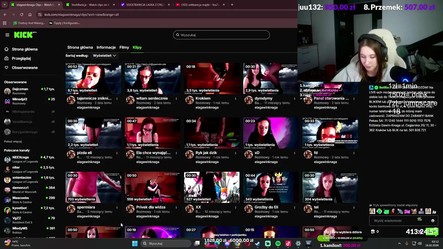Open 'Obserwowane' in sidebar
This screenshot has width=443, height=249.
[x=21, y=67]
